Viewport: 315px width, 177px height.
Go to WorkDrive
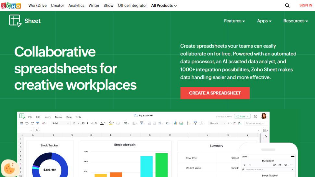[x=37, y=6]
